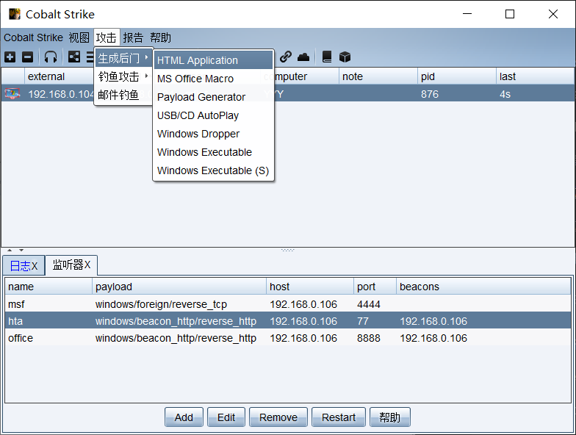This screenshot has height=435, width=576.
Task: Switch to pivot graph view icon
Action: pos(74,57)
